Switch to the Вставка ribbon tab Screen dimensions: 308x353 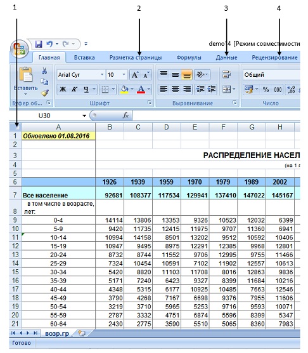click(84, 58)
